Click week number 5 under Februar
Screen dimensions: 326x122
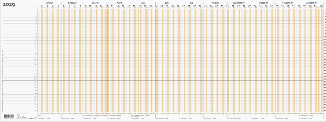(64, 6)
